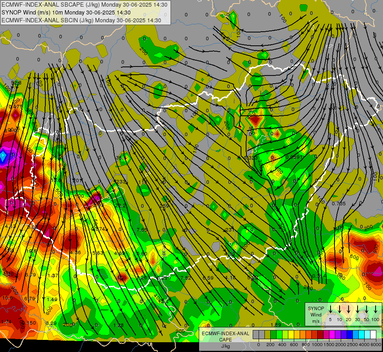Click the 0.323 grid value on the map
The image size is (383, 352).
pos(251,158)
